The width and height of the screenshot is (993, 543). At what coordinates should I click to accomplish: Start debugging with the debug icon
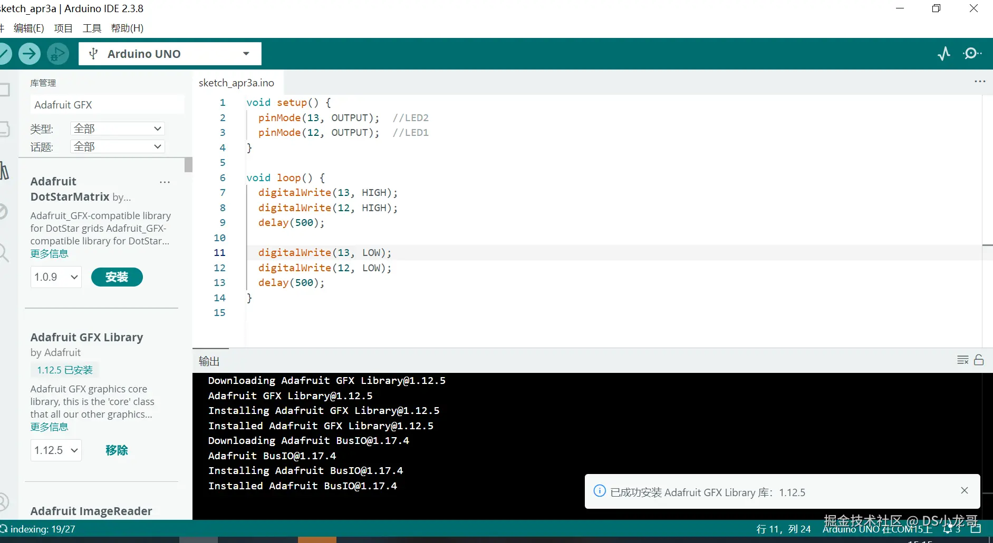click(57, 53)
